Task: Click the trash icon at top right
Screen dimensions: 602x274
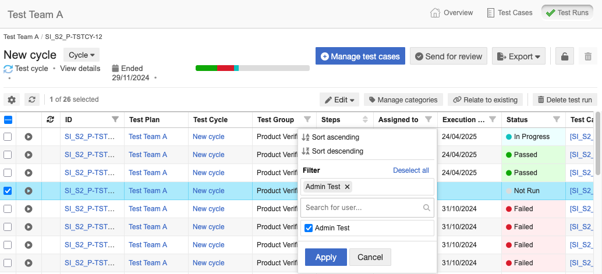Action: 588,56
